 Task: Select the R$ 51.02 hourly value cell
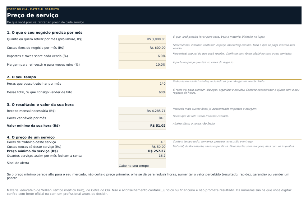click(x=142, y=126)
